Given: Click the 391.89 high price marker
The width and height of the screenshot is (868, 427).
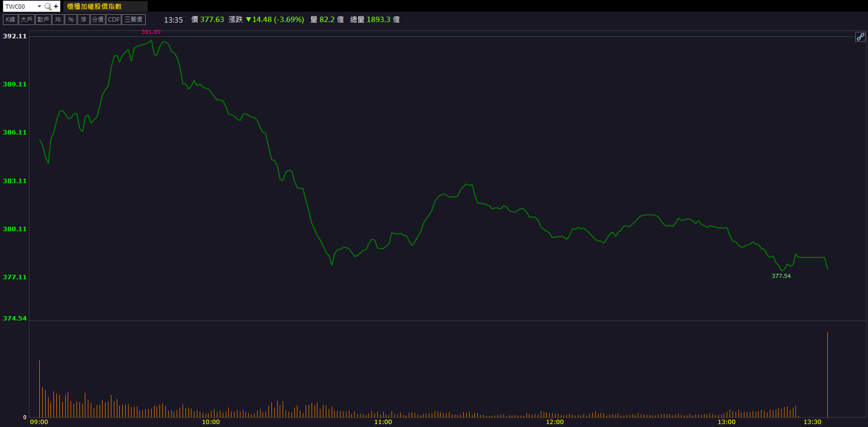Looking at the screenshot, I should tap(151, 32).
